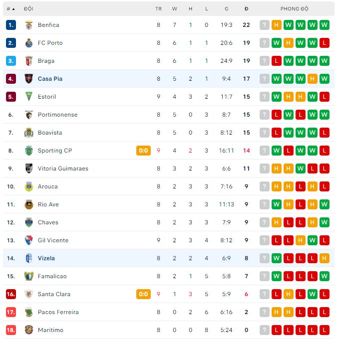Click Benfica's upcoming match question mark badge
The image size is (338, 339).
(x=265, y=25)
